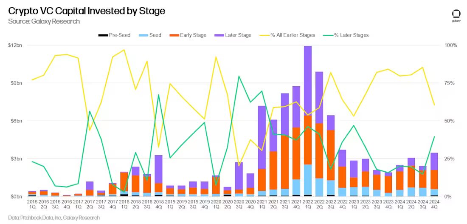This screenshot has width=467, height=224.
Task: Click the '0%' right axis label
Action: pyautogui.click(x=448, y=196)
